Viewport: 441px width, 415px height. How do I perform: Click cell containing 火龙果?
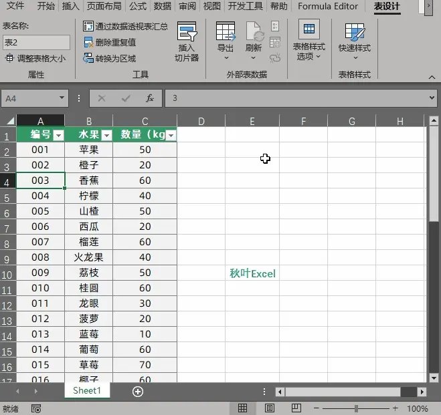pyautogui.click(x=88, y=257)
